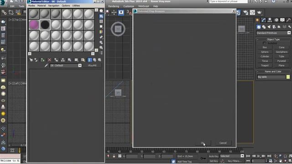Image resolution: width=292 pixels, height=164 pixels.
Task: Click the Teapot primitive button
Action: 265,66
